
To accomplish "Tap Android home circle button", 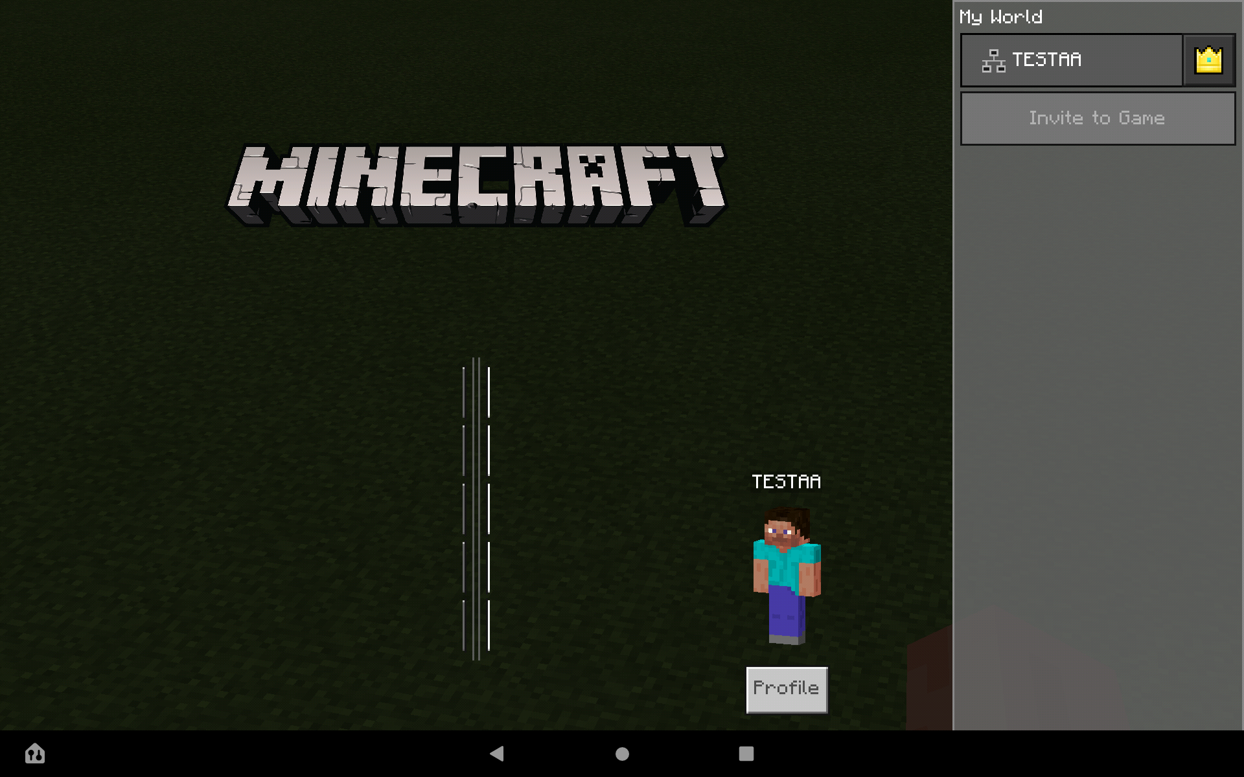I will coord(622,754).
